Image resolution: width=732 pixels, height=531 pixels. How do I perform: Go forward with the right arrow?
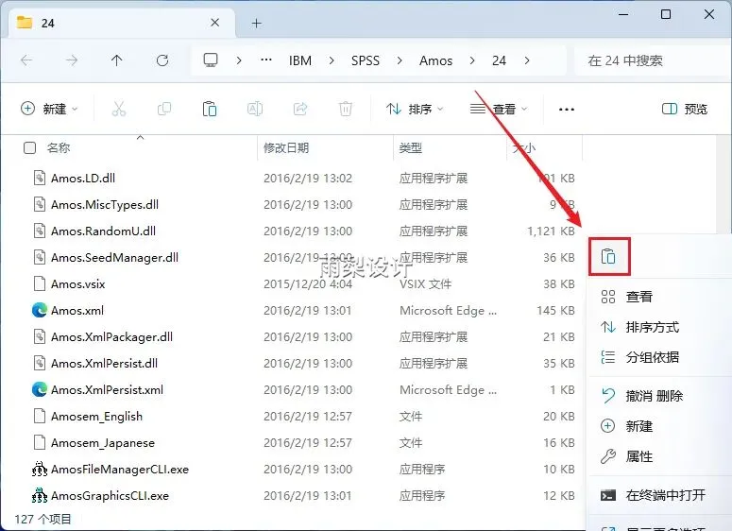pos(72,60)
